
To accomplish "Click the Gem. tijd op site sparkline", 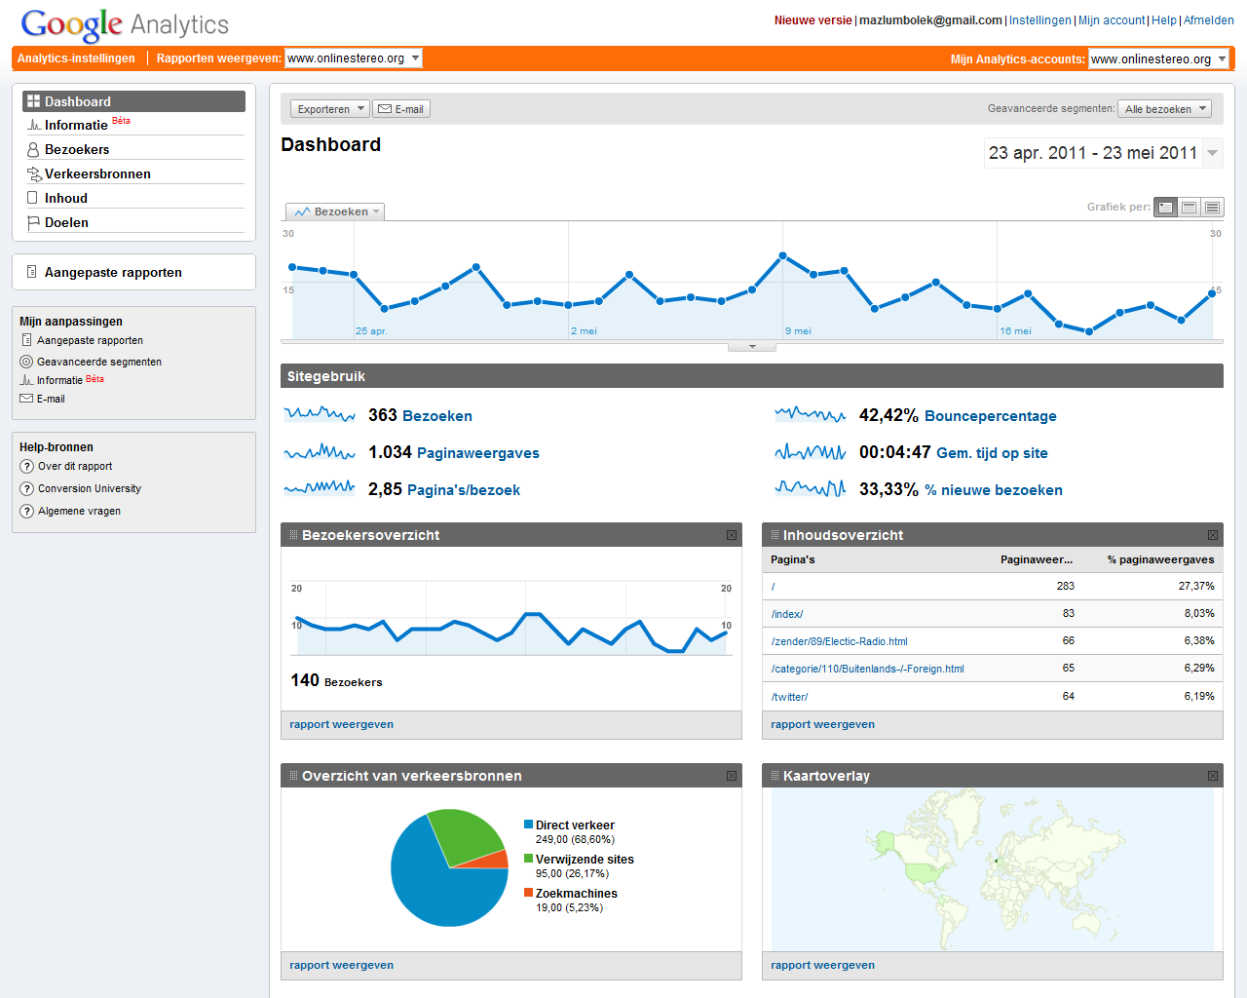I will [811, 451].
